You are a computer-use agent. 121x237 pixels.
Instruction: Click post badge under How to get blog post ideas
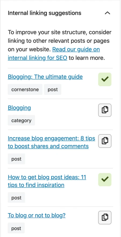point(16,198)
